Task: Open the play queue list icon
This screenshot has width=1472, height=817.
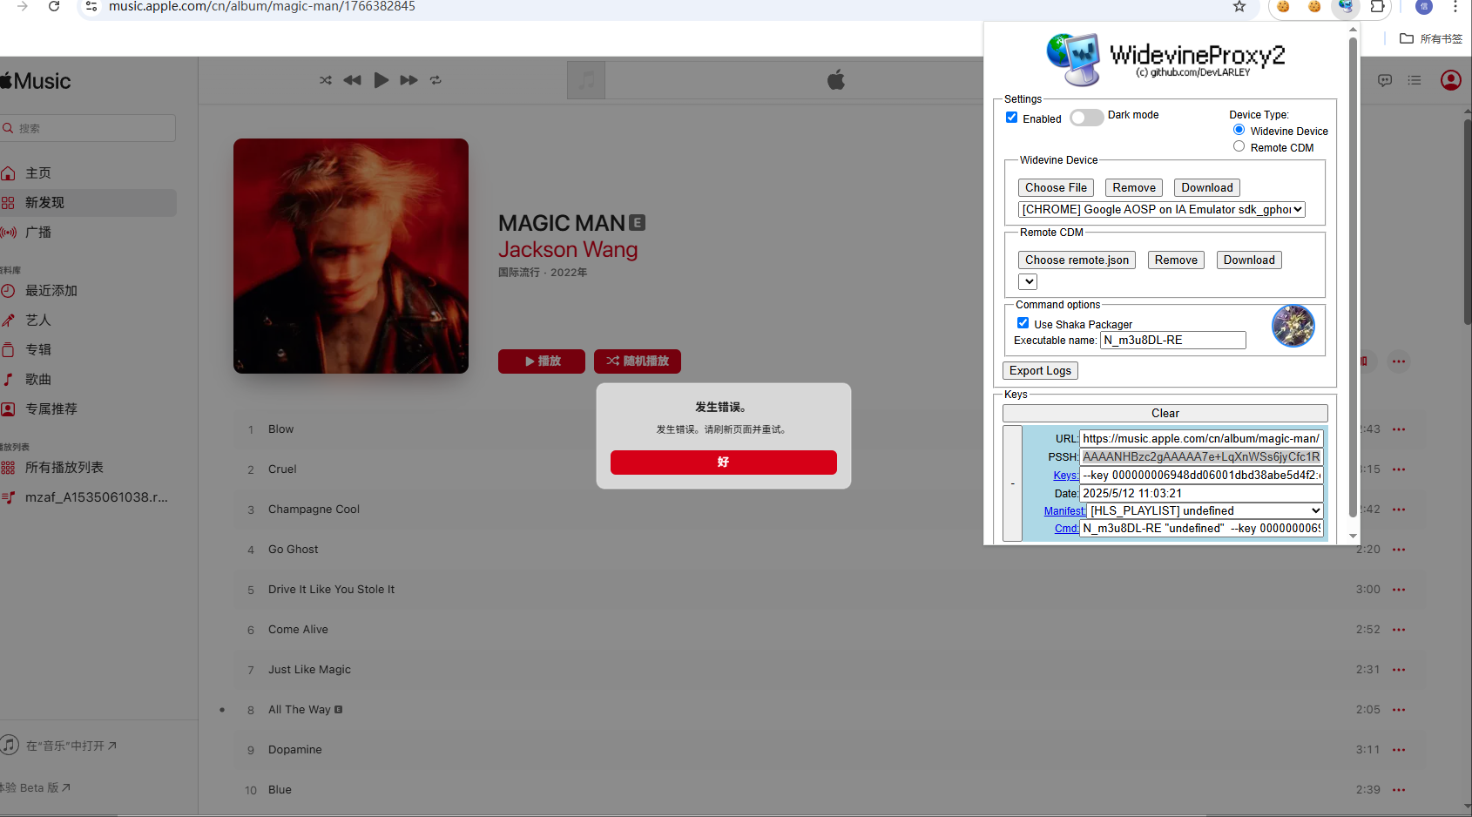Action: 1415,80
